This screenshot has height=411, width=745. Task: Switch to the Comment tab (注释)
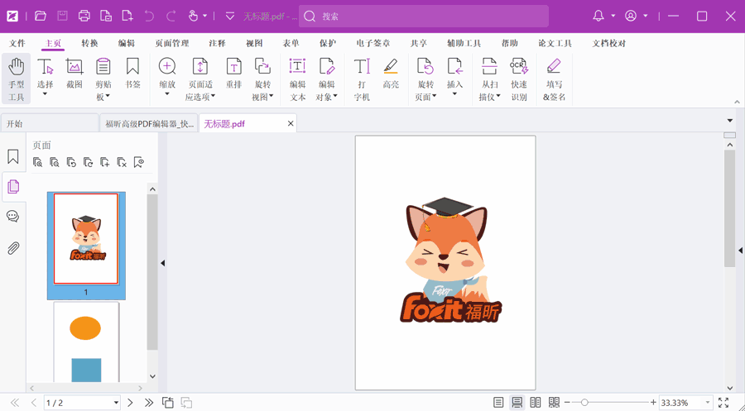coord(217,43)
